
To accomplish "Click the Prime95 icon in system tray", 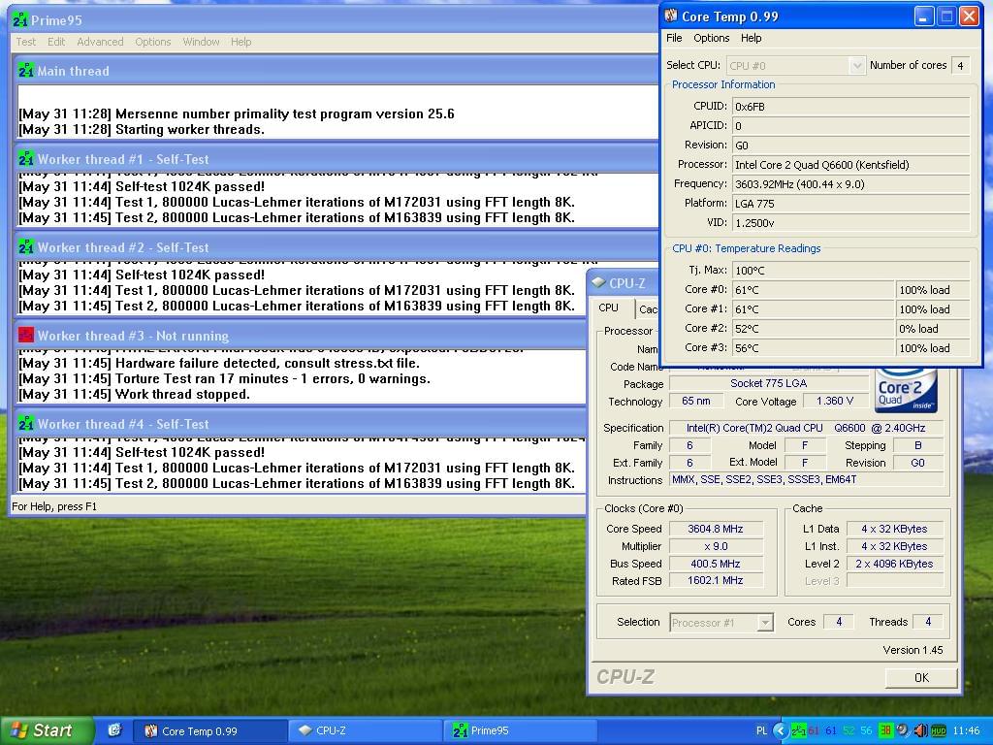I will [798, 730].
